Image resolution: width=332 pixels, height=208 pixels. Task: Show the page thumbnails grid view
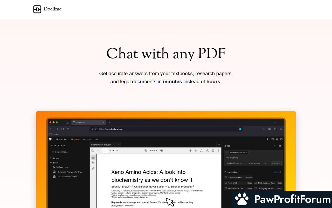coord(93,157)
